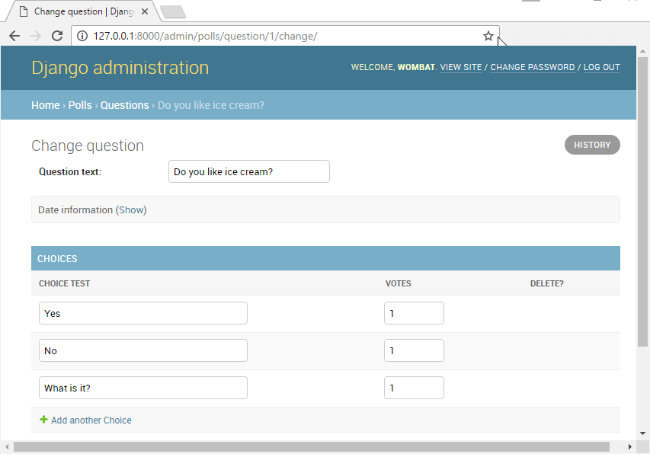
Task: Select the choice field containing No
Action: 142,350
